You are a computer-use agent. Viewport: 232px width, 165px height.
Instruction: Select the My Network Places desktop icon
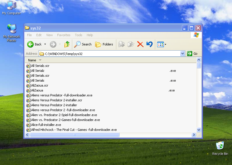pyautogui.click(x=11, y=33)
